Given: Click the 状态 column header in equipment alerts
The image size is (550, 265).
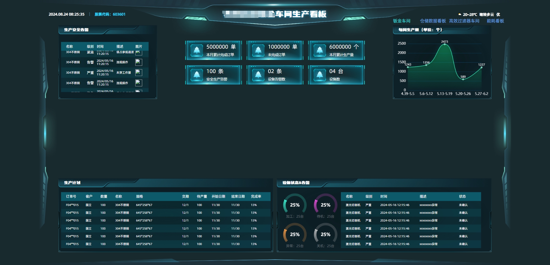Looking at the screenshot, I should [462, 196].
